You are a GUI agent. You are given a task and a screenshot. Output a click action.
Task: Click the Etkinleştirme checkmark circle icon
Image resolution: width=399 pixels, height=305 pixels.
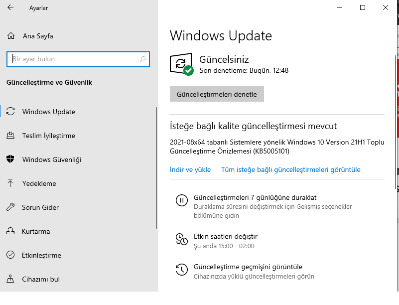click(x=10, y=255)
